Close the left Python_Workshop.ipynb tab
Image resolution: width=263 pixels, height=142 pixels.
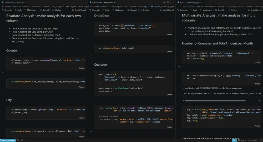[27, 2]
